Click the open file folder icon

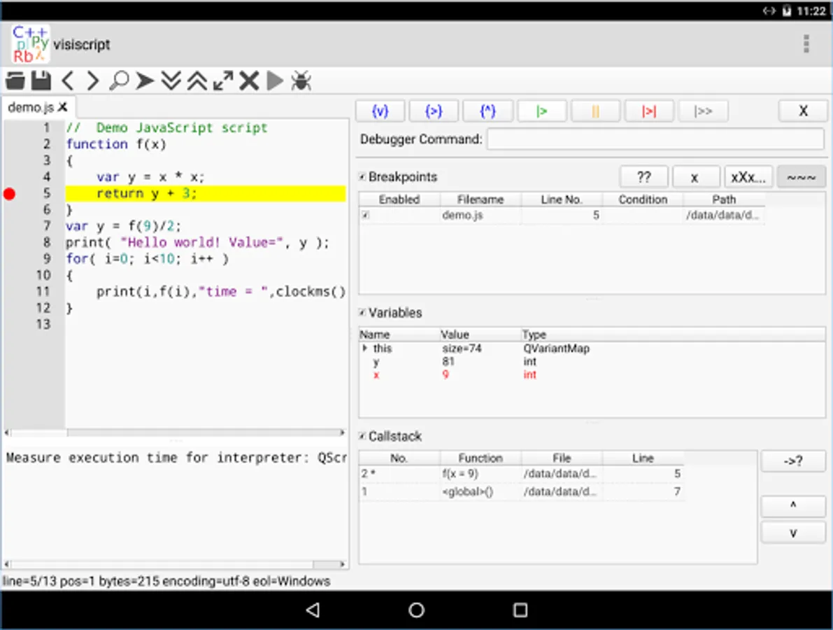(x=15, y=81)
